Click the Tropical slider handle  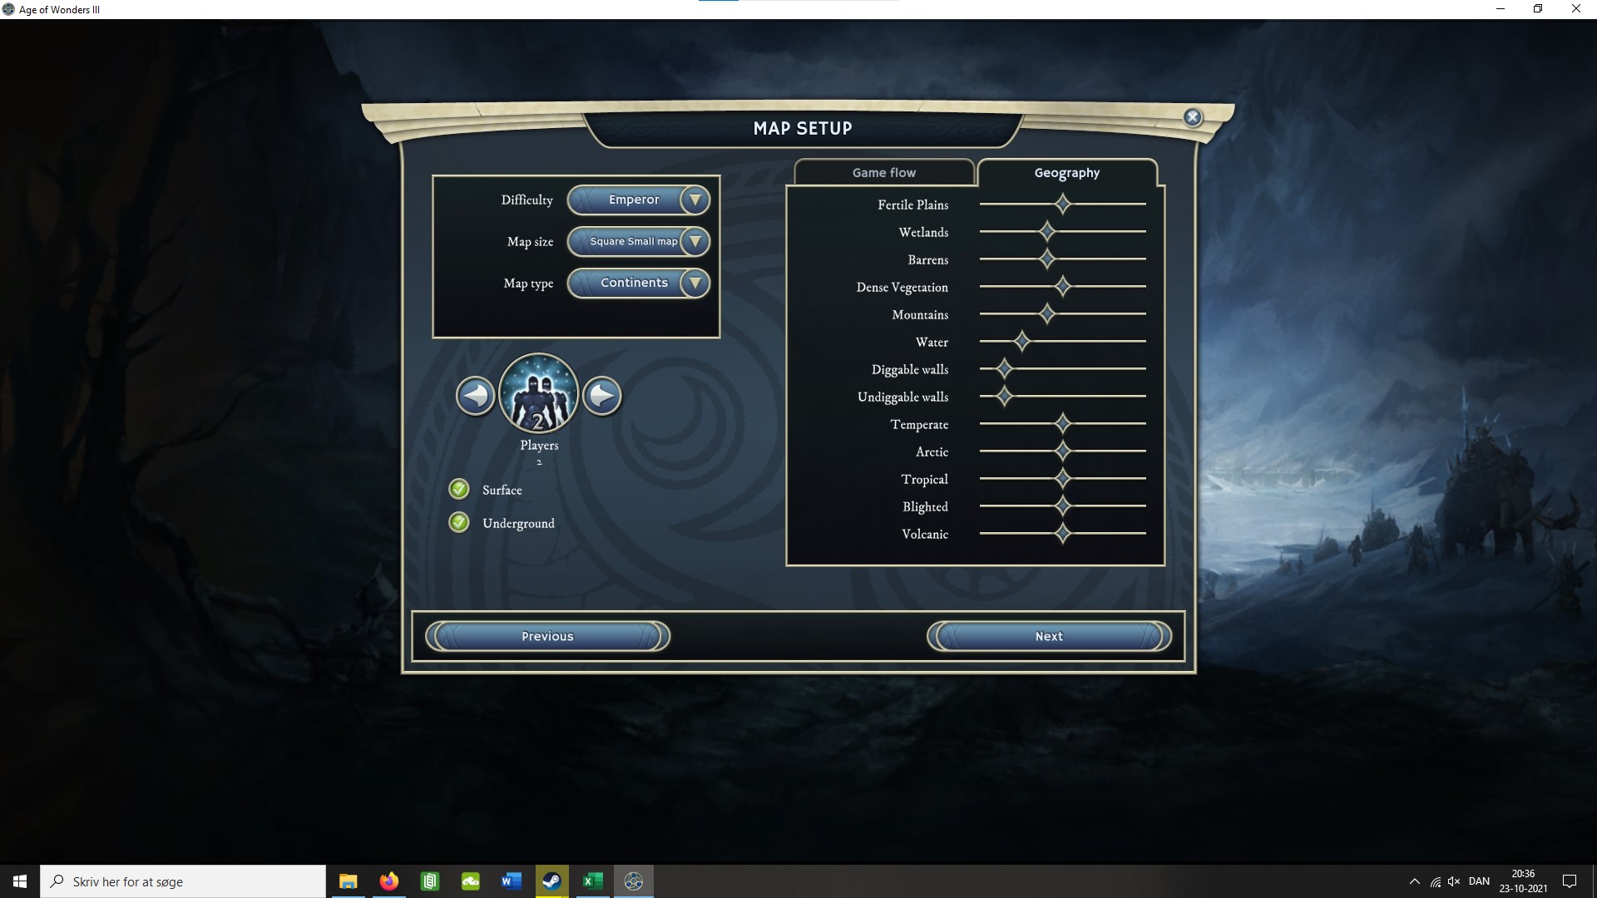pyautogui.click(x=1063, y=478)
